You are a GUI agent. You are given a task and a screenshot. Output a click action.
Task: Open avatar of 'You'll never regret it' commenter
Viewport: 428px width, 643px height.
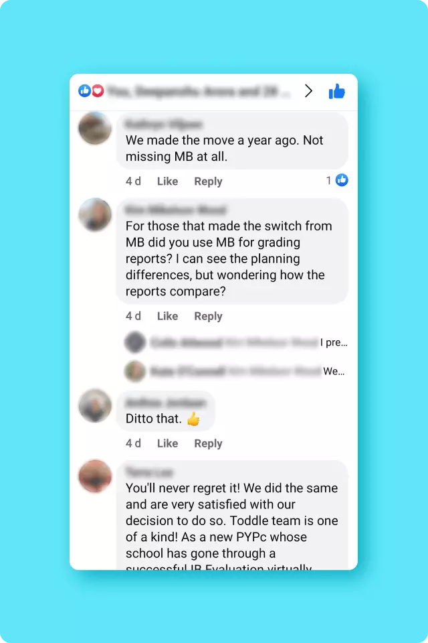95,476
